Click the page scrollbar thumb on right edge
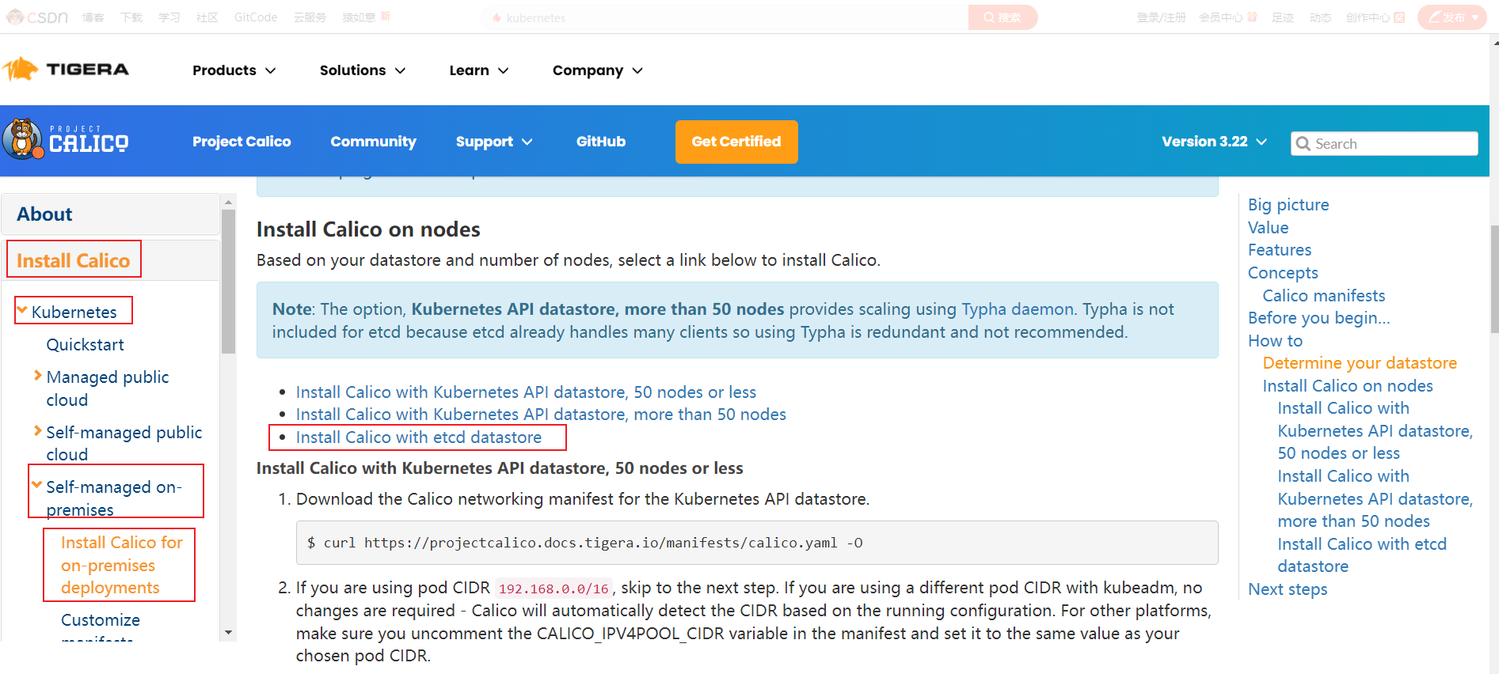The image size is (1499, 674). click(1494, 279)
